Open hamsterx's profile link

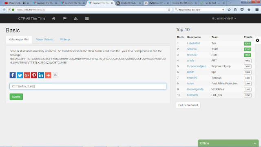[x=192, y=95]
